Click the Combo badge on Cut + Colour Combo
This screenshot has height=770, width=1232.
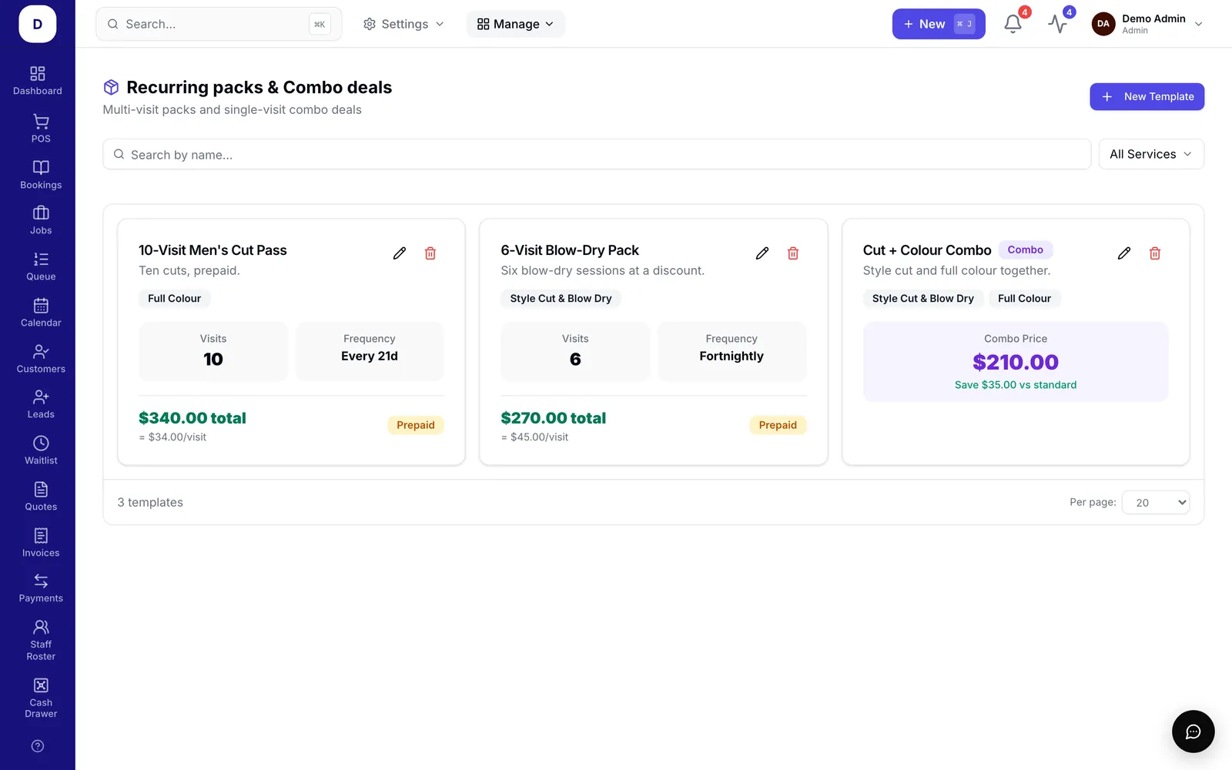tap(1025, 249)
